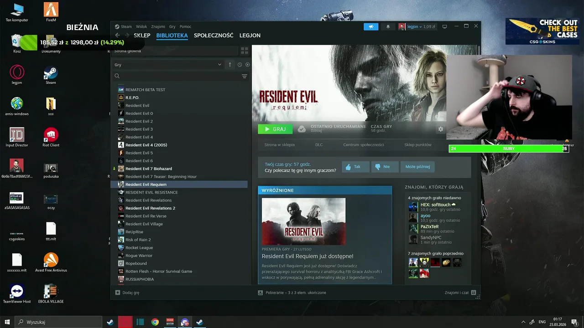
Task: Switch to the SKLEP tab
Action: point(142,35)
